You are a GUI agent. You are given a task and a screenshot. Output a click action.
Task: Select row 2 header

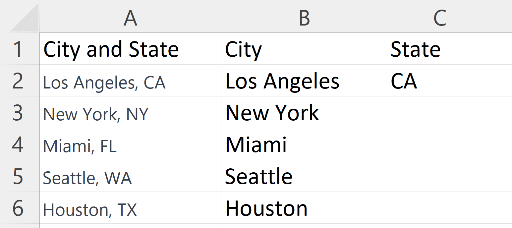click(18, 81)
